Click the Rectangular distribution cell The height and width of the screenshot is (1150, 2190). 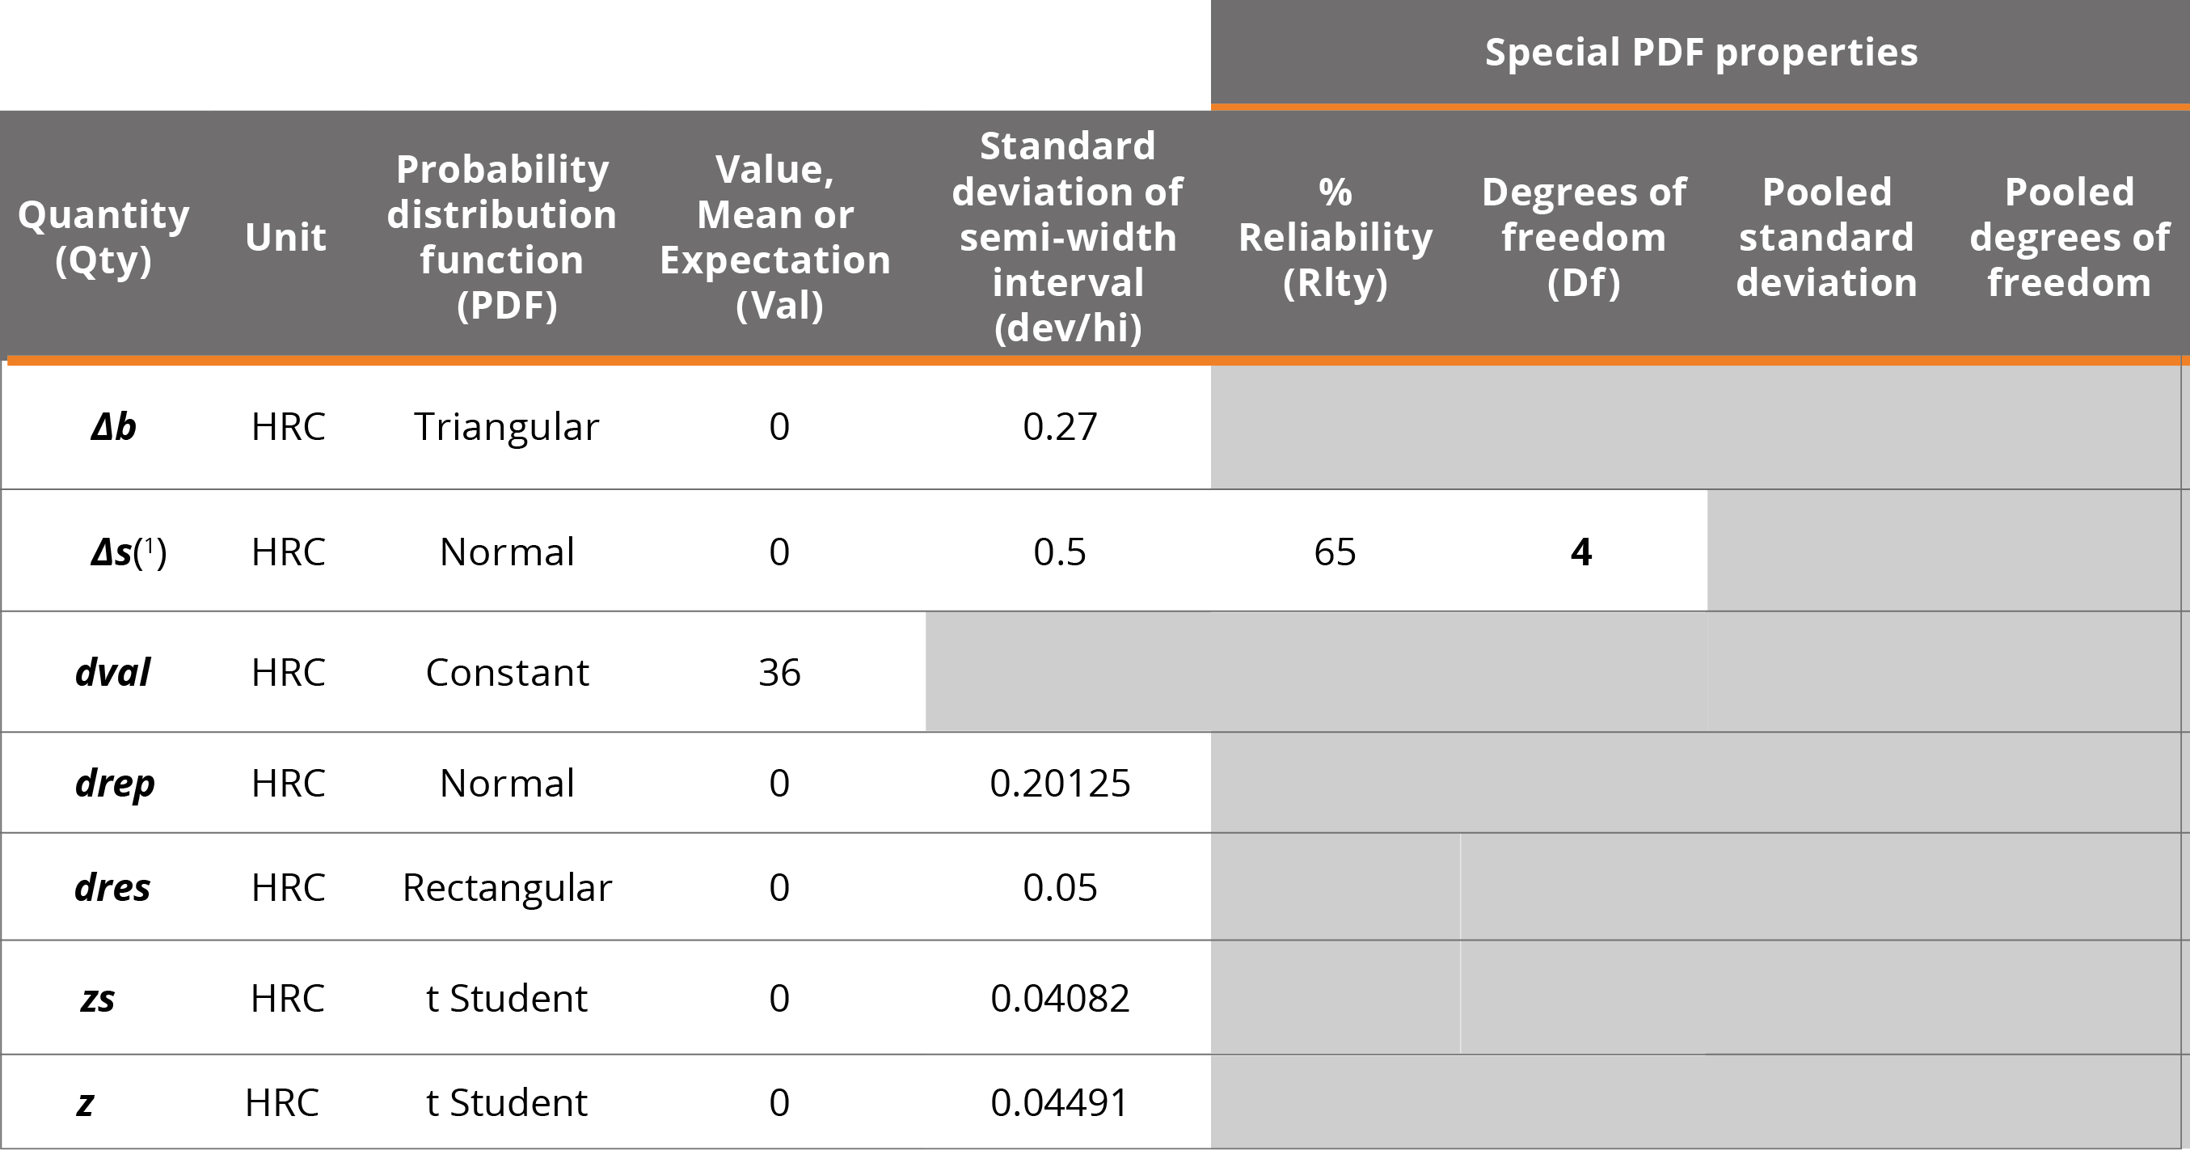pyautogui.click(x=507, y=888)
